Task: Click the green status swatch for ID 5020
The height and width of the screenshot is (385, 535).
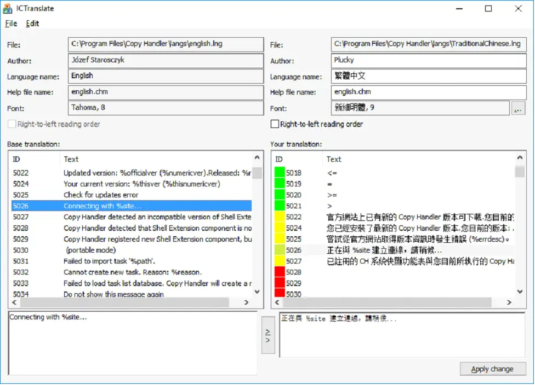Action: pos(280,194)
